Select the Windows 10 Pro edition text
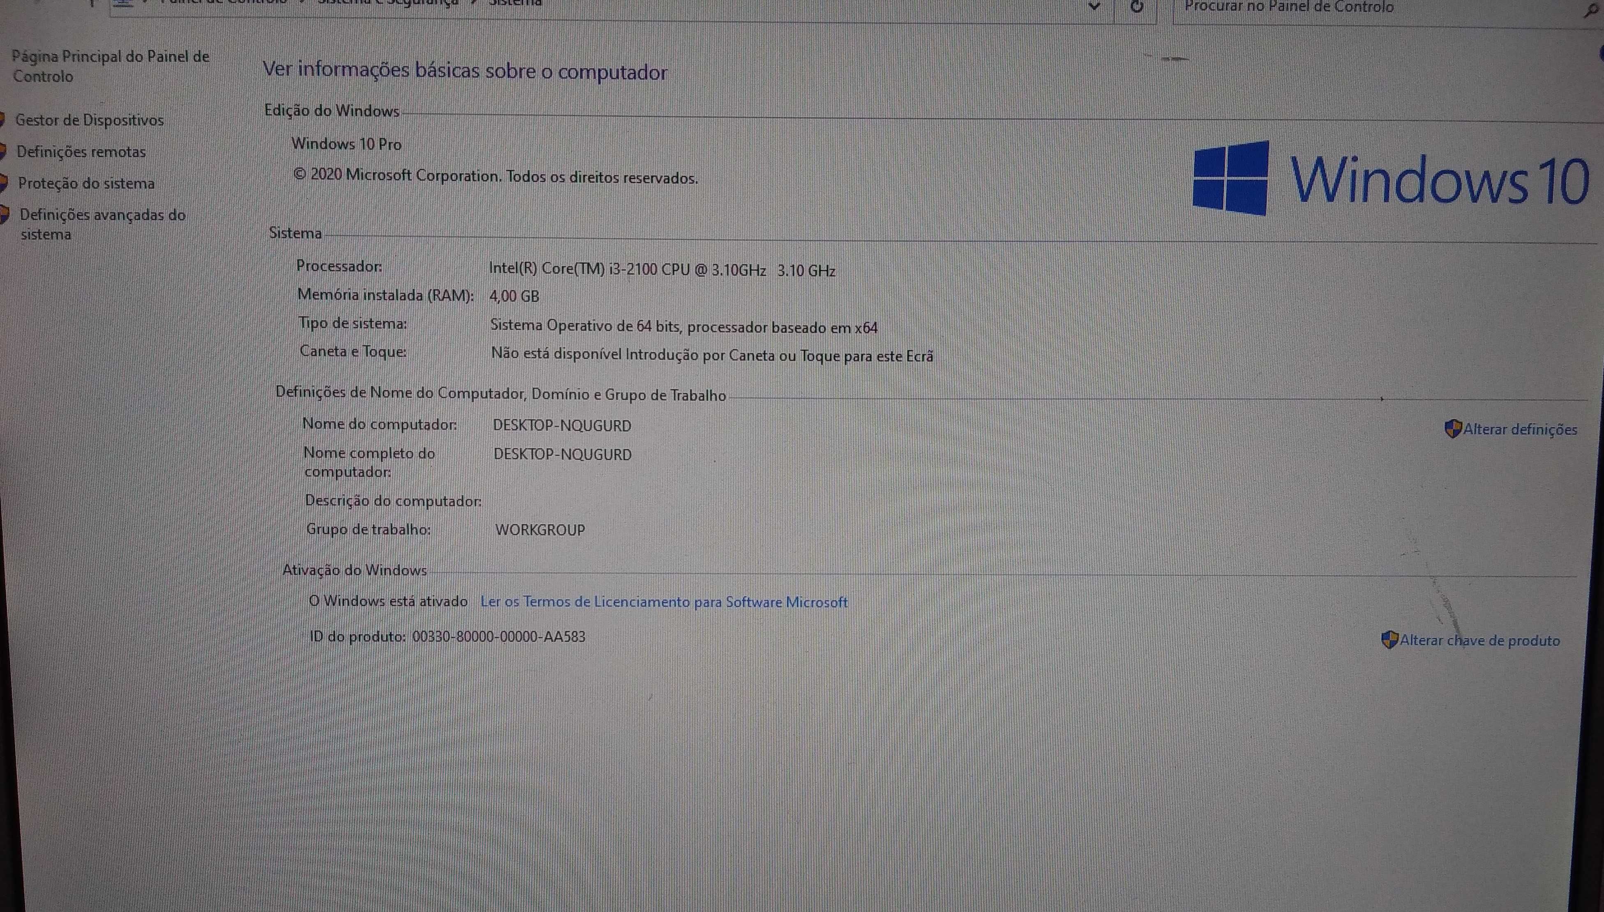Image resolution: width=1604 pixels, height=912 pixels. click(346, 144)
